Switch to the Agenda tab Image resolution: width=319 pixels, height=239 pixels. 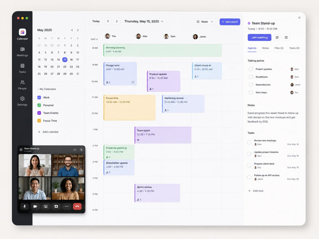252,48
